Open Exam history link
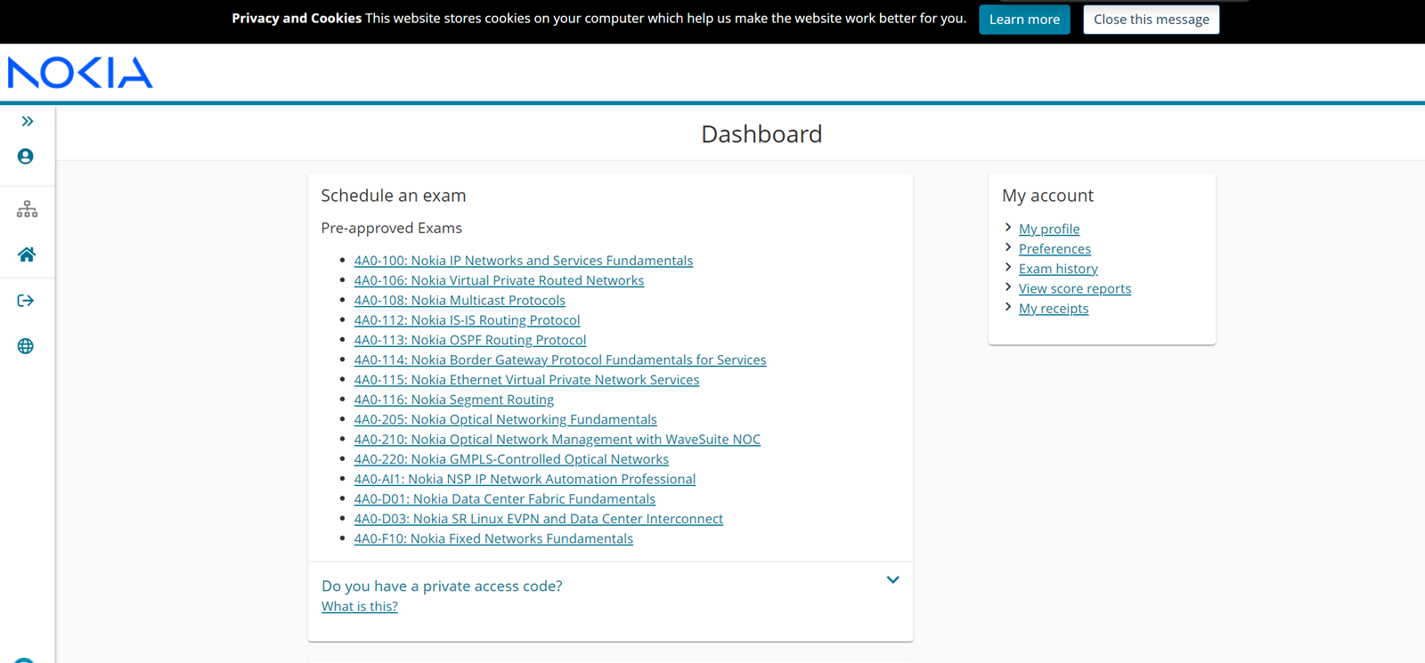The height and width of the screenshot is (663, 1425). click(x=1058, y=269)
